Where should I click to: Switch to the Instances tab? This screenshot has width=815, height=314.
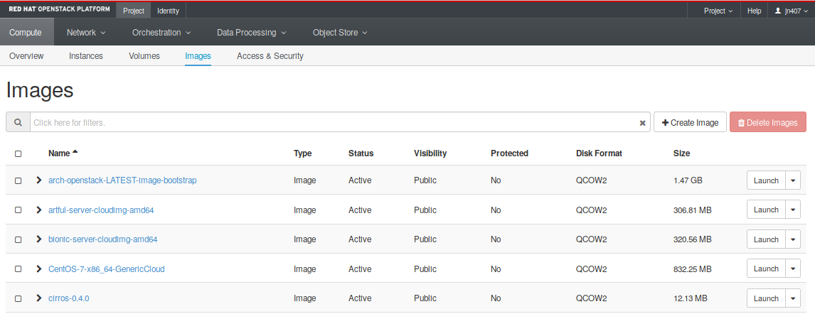pos(86,56)
